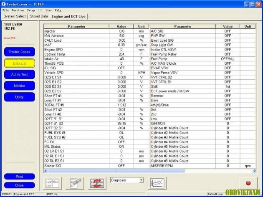Select the Starter SIG row
The image size is (263, 197).
(96, 166)
